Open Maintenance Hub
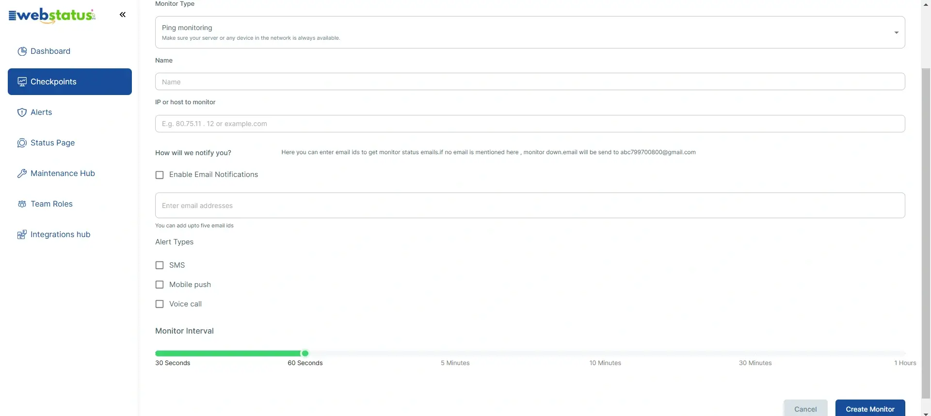The width and height of the screenshot is (931, 416). 70,174
